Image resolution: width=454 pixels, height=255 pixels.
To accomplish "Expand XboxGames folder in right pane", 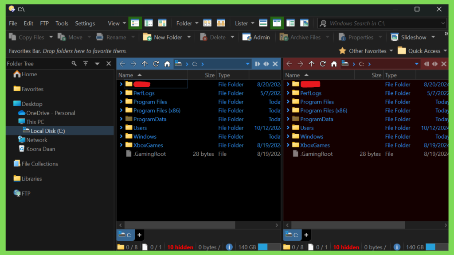I will (288, 145).
